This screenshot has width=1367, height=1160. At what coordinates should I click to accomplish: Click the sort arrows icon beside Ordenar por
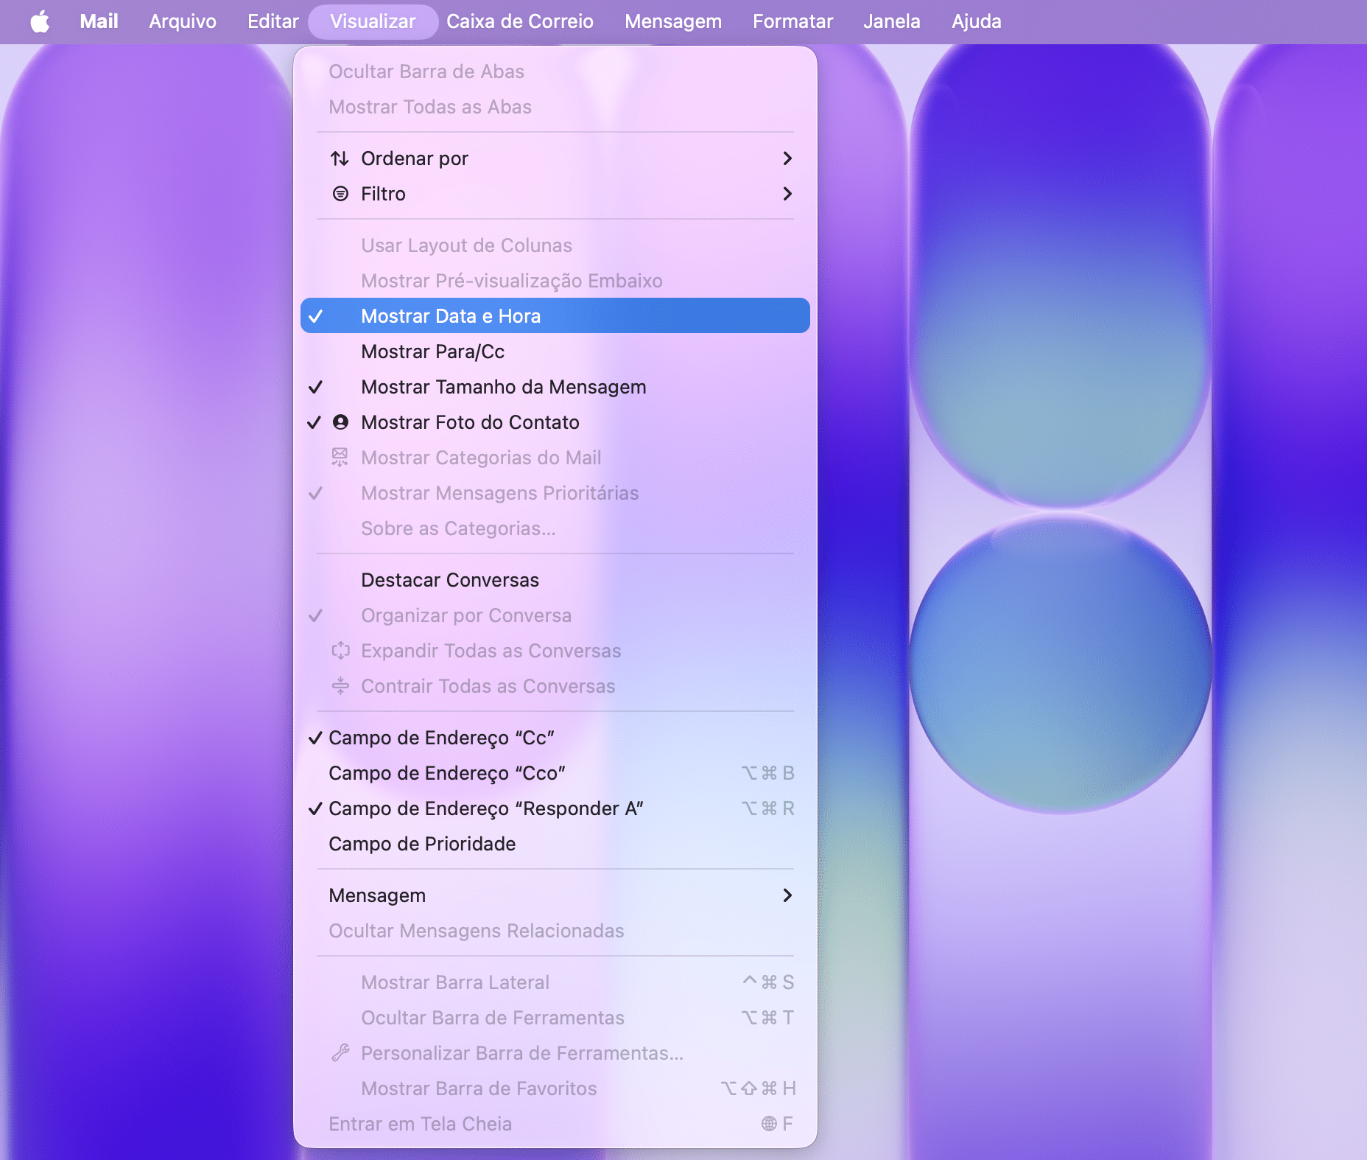point(340,158)
